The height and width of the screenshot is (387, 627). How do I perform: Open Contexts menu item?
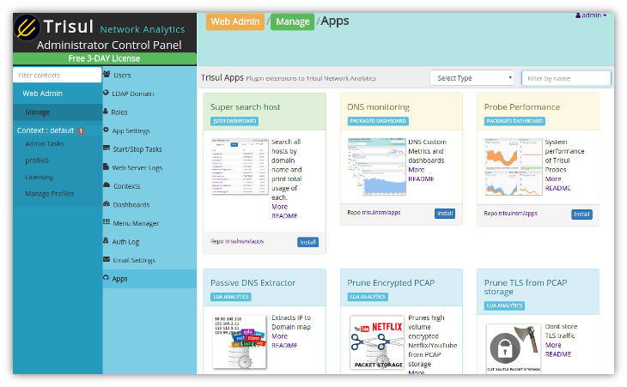point(149,186)
